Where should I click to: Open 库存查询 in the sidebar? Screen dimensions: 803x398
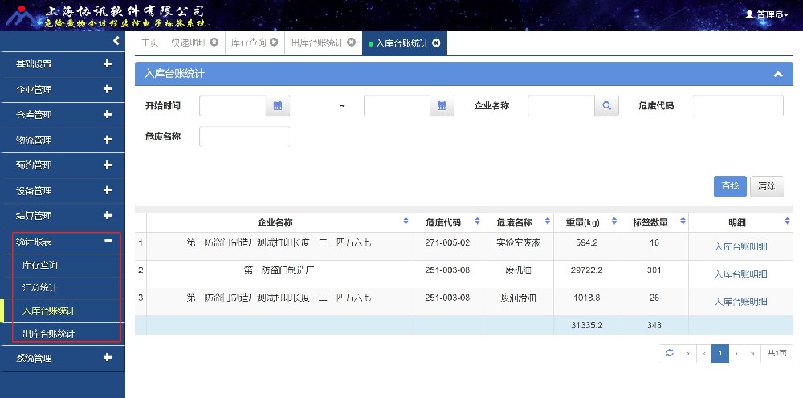40,265
